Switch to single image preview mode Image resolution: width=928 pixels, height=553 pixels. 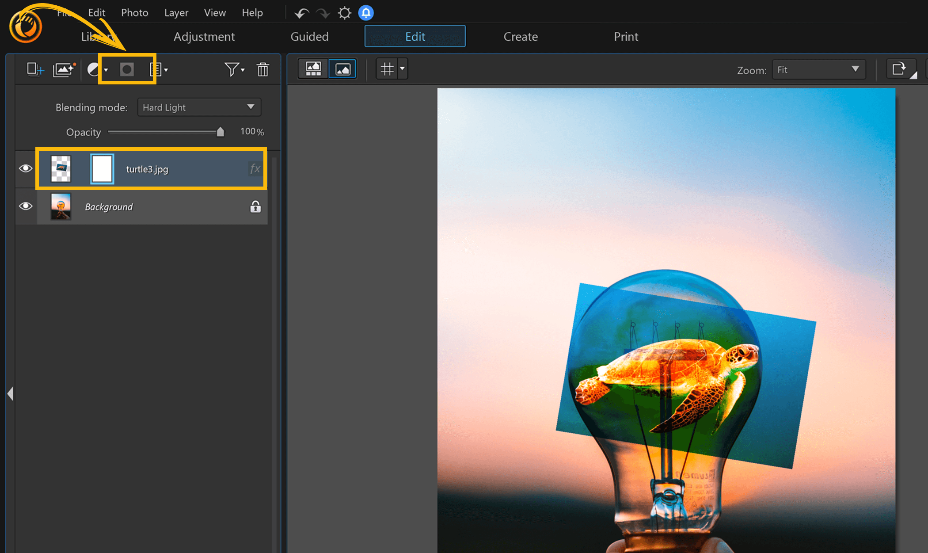coord(342,69)
